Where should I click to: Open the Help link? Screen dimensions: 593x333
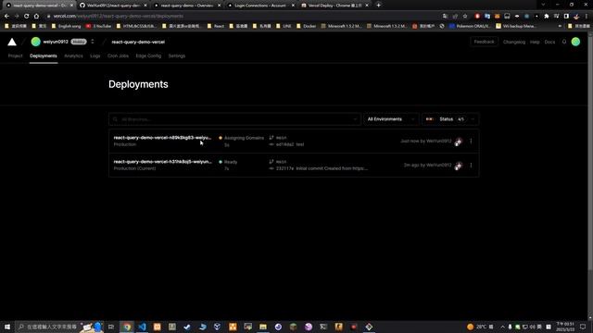pyautogui.click(x=535, y=42)
